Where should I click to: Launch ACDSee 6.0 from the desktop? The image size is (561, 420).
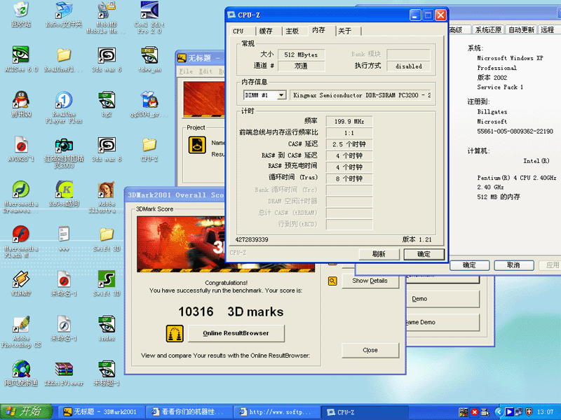[21, 59]
